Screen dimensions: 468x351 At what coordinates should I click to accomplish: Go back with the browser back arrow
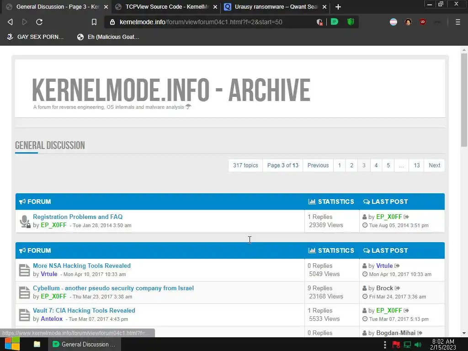tap(10, 22)
